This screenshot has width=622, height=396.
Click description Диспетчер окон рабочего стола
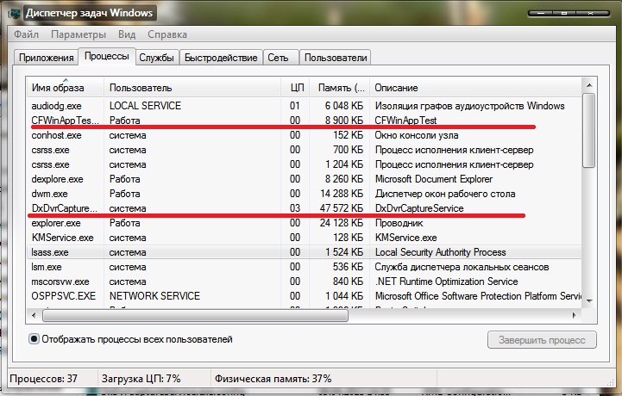(445, 194)
